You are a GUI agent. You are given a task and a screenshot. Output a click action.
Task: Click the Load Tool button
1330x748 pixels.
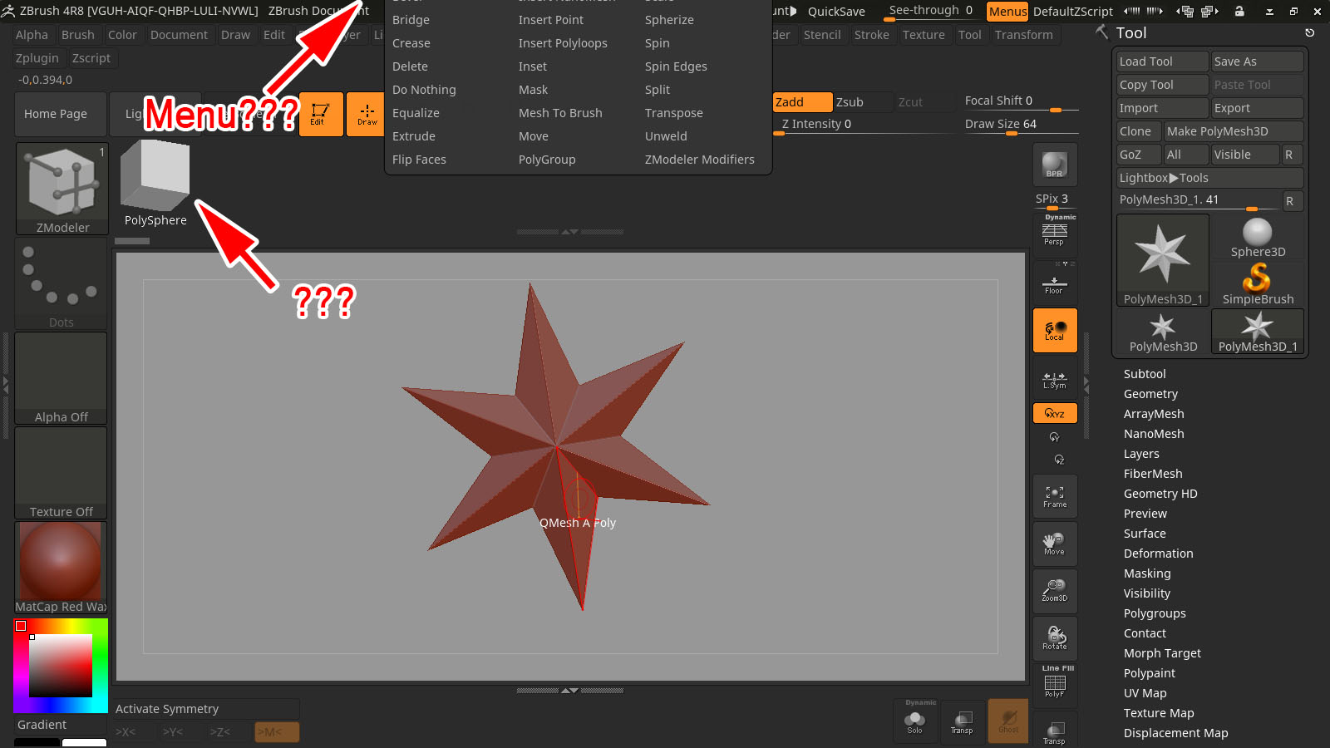pyautogui.click(x=1162, y=62)
